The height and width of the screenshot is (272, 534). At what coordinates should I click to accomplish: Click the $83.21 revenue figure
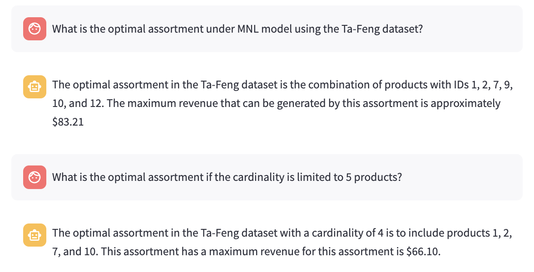coord(68,122)
